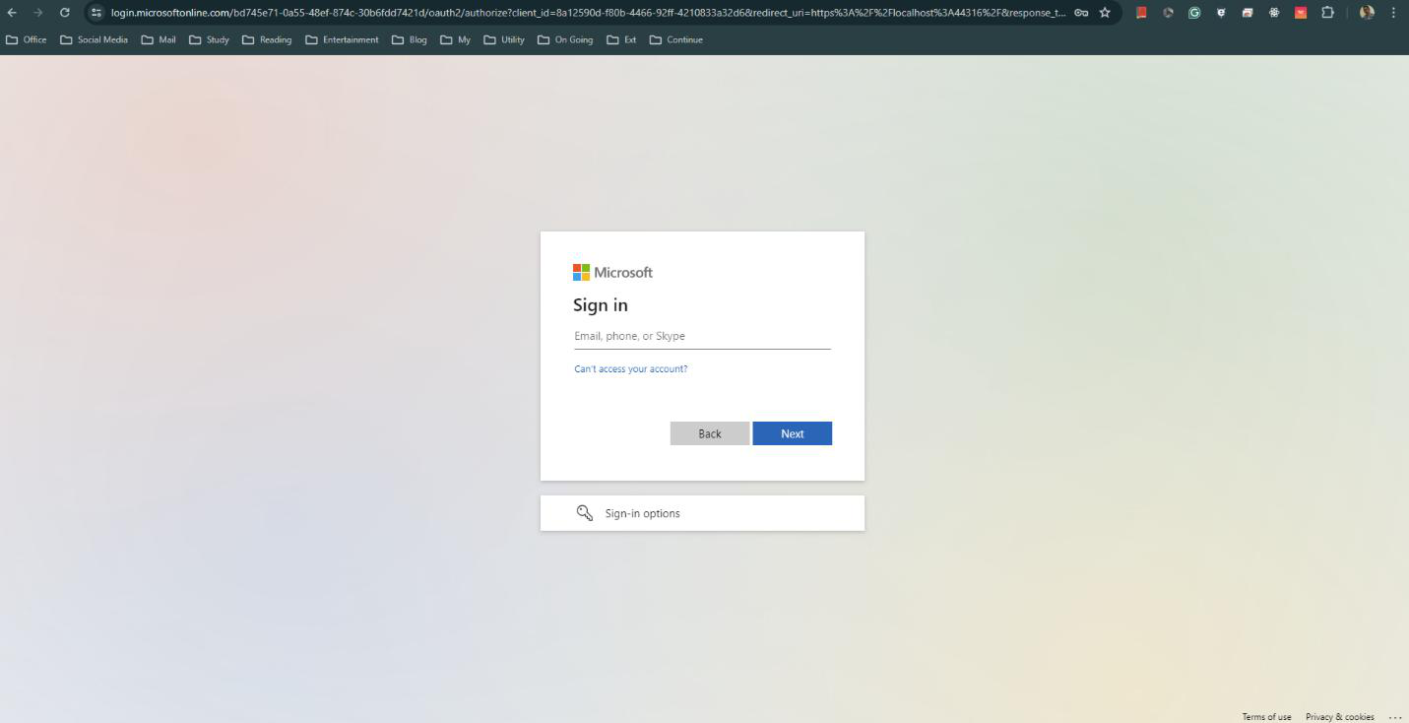1409x723 pixels.
Task: Open the Entertainment bookmarks folder
Action: (342, 40)
